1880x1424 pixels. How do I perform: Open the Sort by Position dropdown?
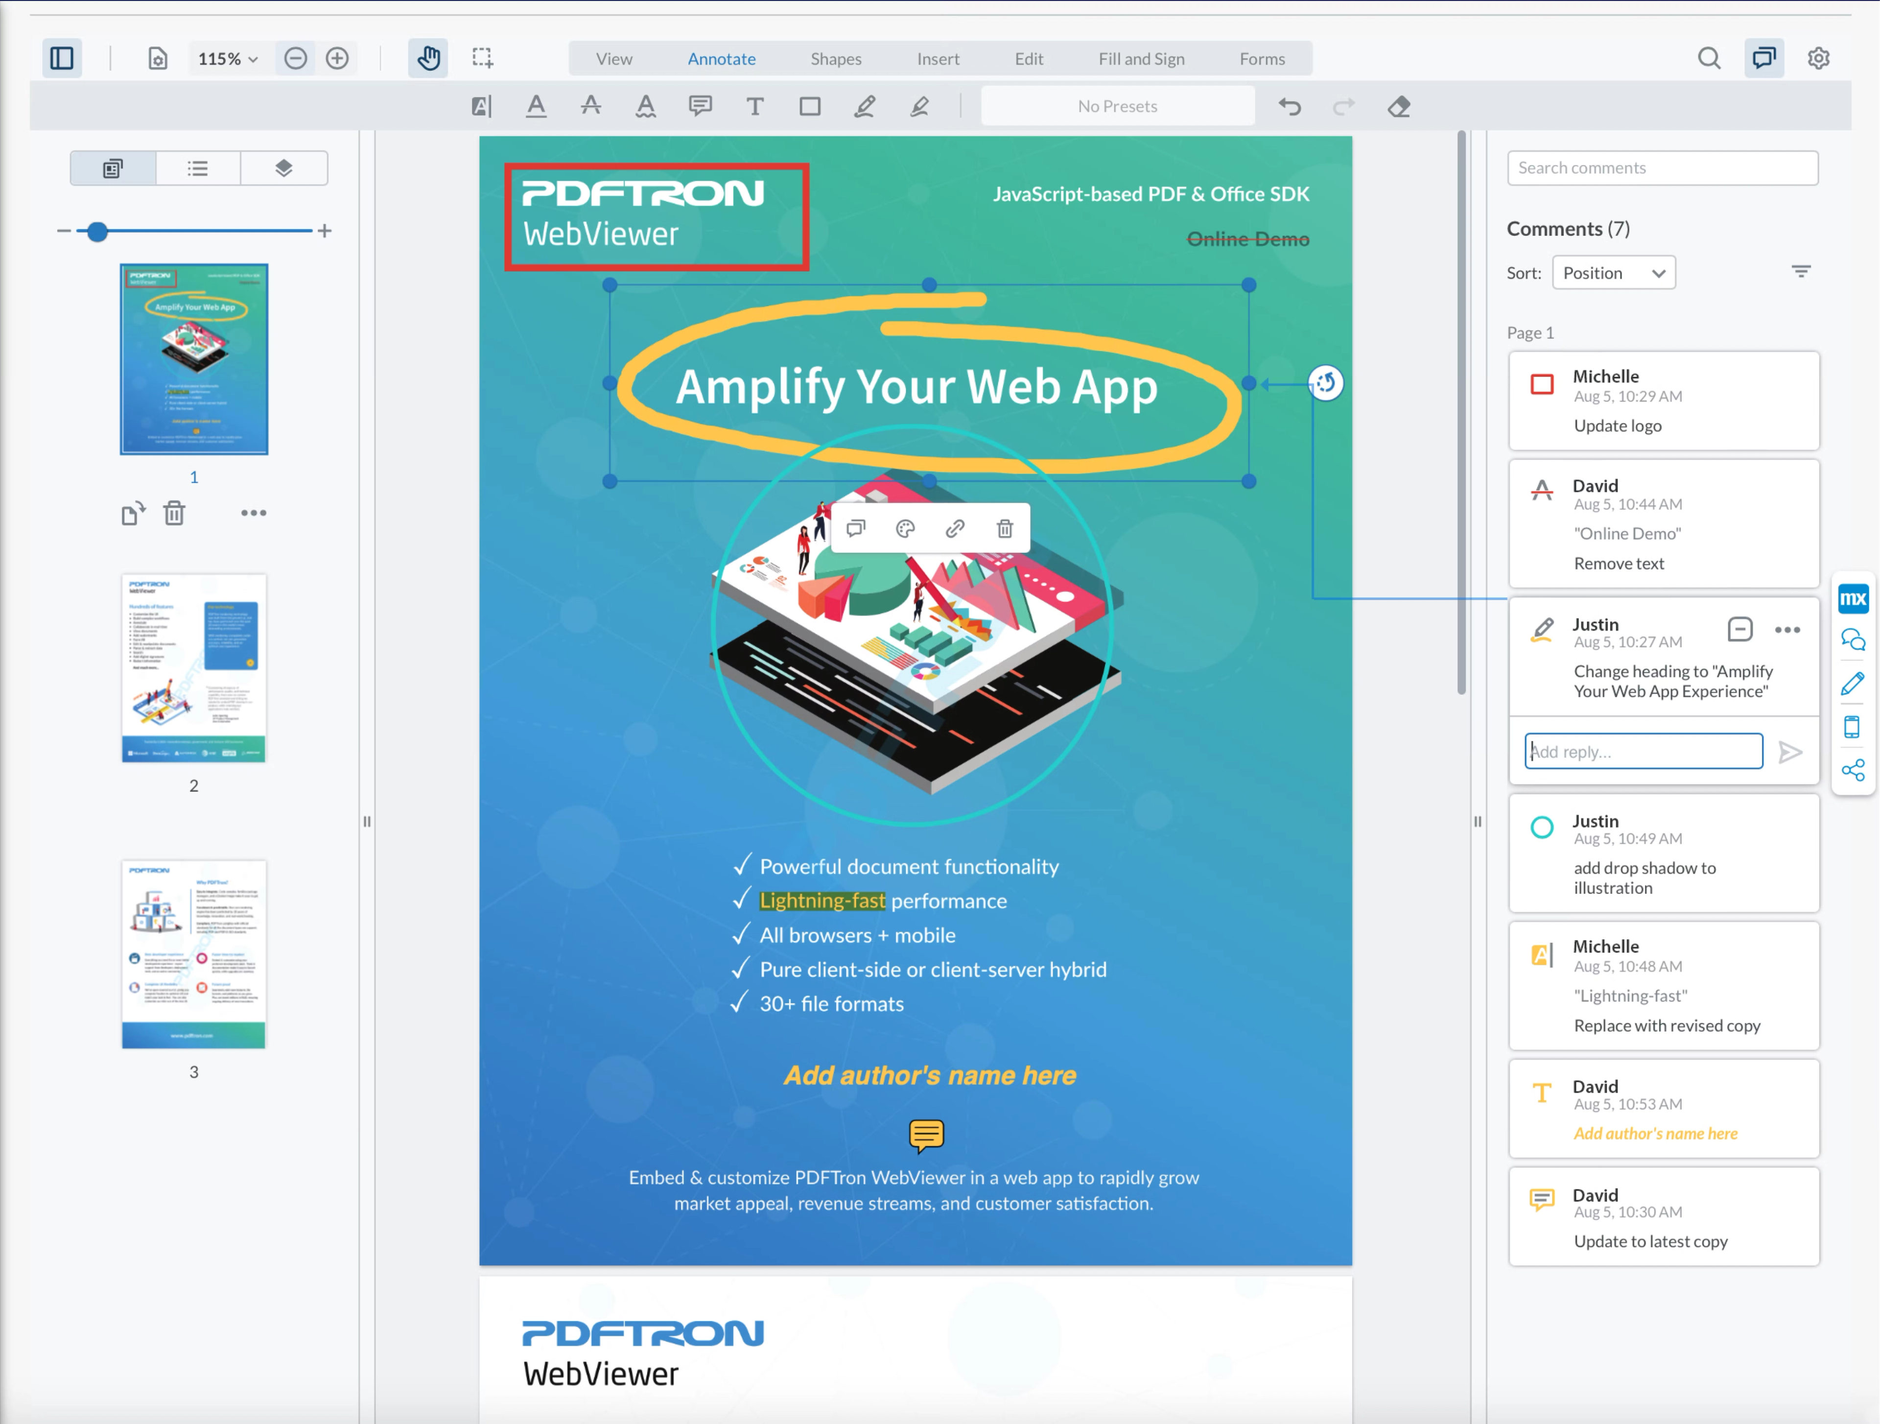click(1612, 273)
